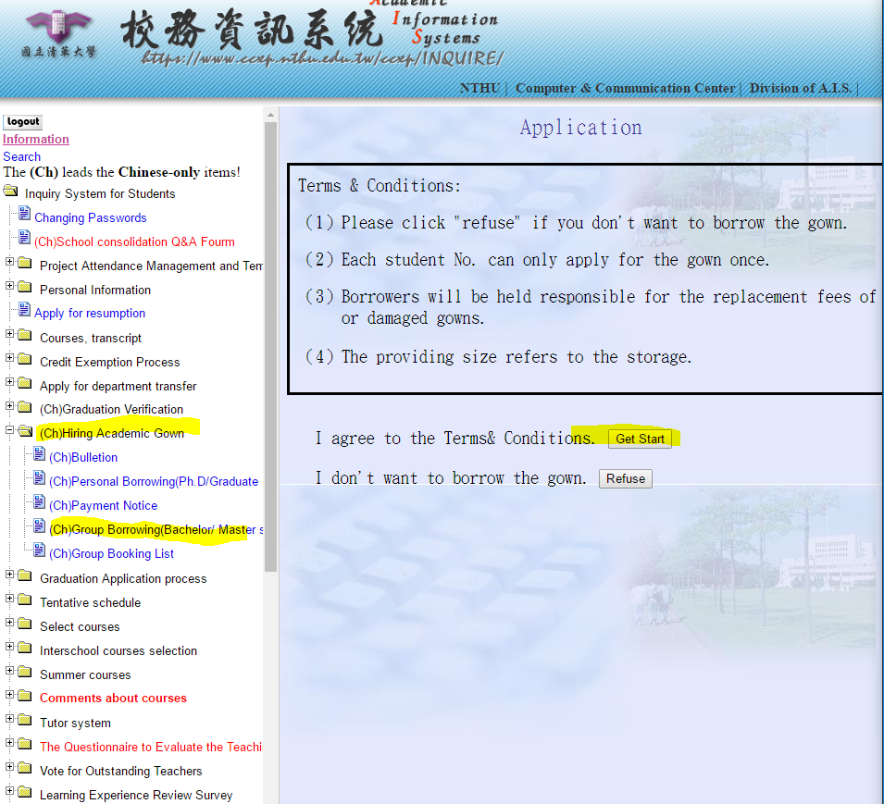Viewport: 884px width, 804px height.
Task: Click folder icon of Tutor system
Action: coord(24,721)
